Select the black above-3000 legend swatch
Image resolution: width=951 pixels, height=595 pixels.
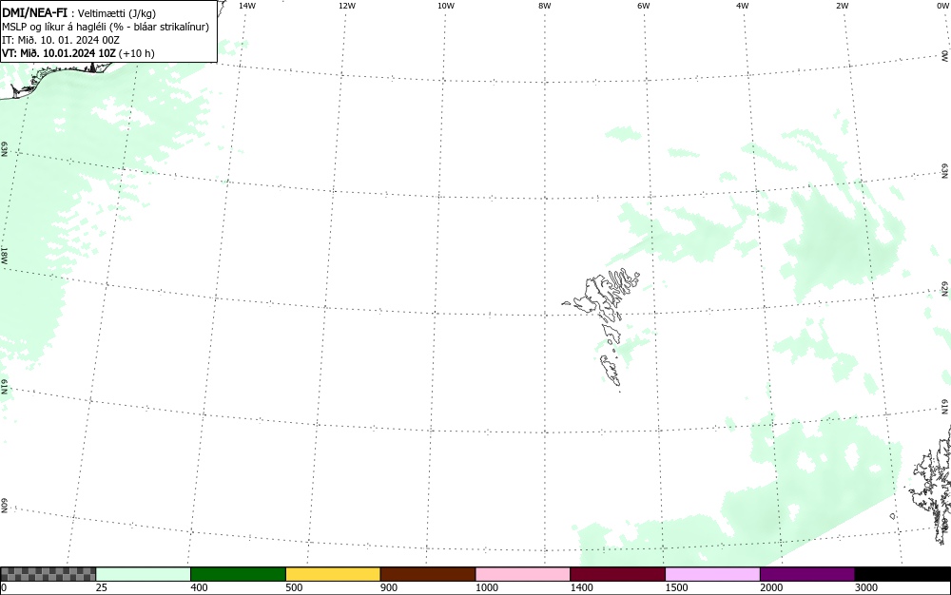click(x=902, y=574)
